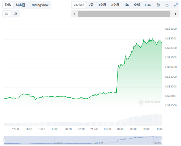
Task: Click the 06:00 time label
Action: pyautogui.click(x=134, y=129)
